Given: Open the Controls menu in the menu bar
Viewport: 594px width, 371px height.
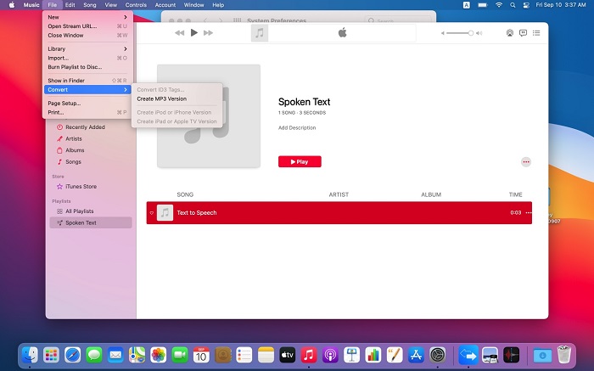Looking at the screenshot, I should coord(135,5).
